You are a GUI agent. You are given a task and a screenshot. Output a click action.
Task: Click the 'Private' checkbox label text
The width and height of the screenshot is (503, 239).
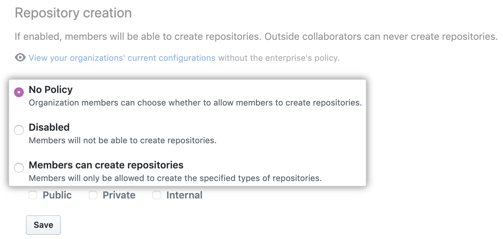click(119, 195)
